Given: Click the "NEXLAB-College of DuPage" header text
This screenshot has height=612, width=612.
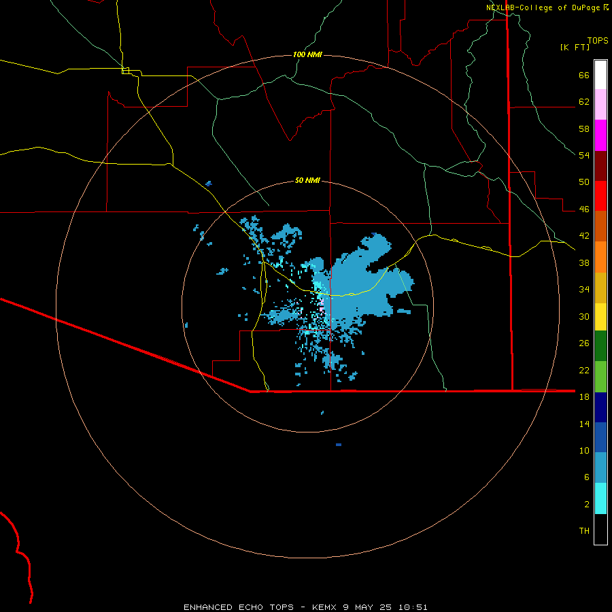Looking at the screenshot, I should 543,7.
